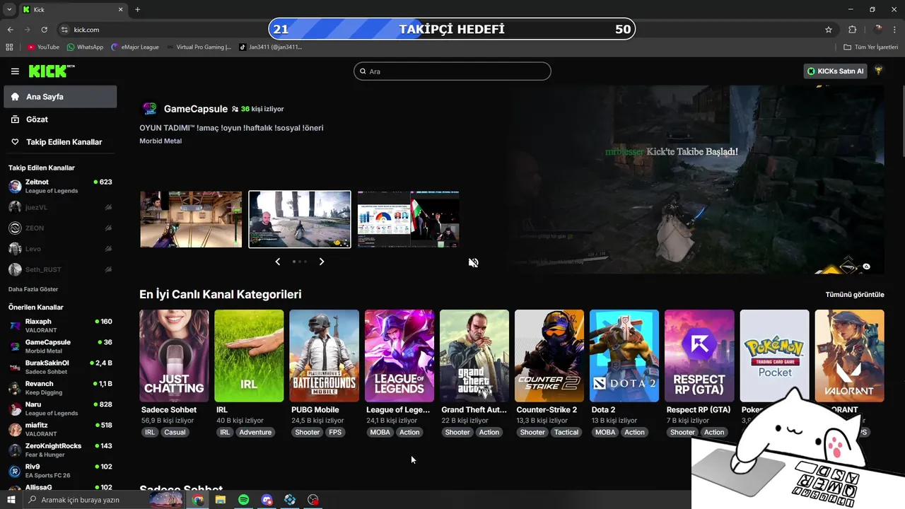This screenshot has height=509, width=905.
Task: Open the Chrome profile avatar
Action: pos(878,30)
